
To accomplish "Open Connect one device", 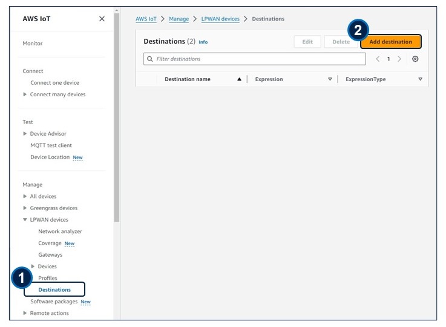I will pos(54,83).
